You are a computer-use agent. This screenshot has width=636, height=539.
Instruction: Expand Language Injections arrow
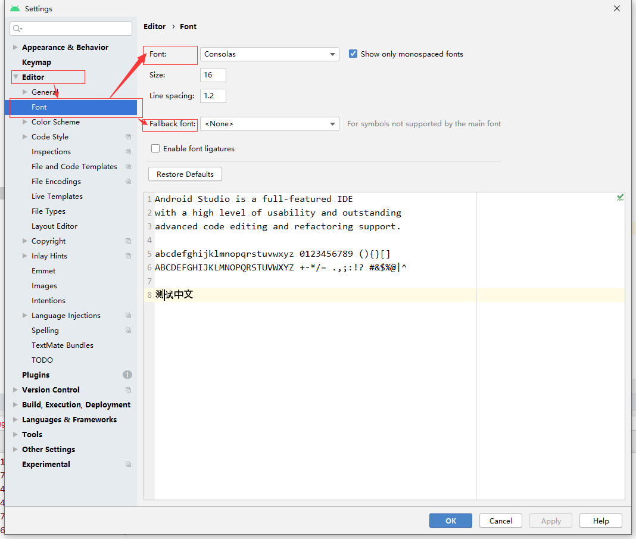click(25, 315)
